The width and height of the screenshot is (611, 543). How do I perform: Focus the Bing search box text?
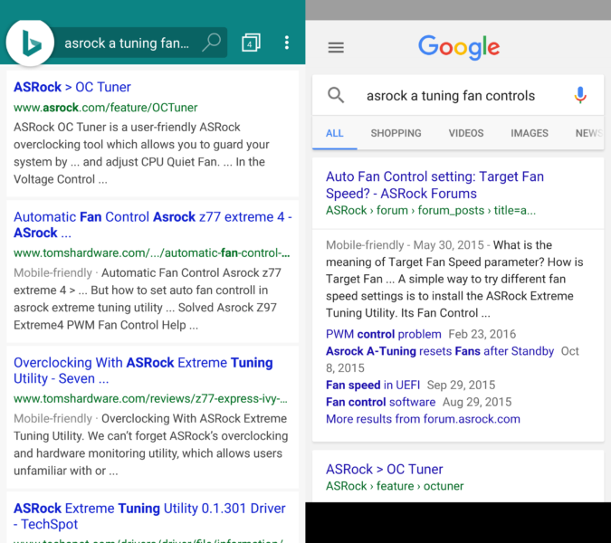point(127,43)
